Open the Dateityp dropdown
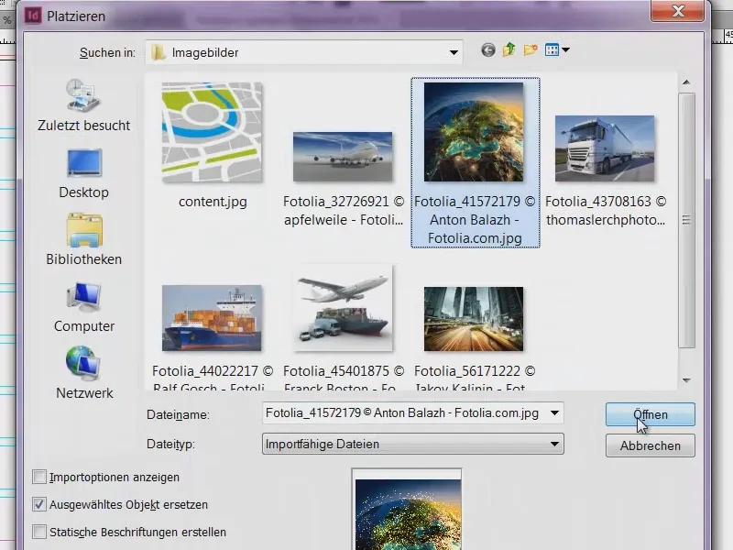The height and width of the screenshot is (550, 733). [413, 444]
